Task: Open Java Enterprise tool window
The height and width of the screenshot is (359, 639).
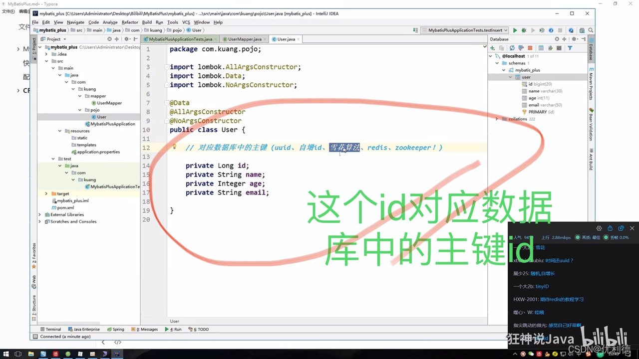Action: point(84,329)
